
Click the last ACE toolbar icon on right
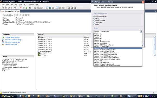(75, 8)
